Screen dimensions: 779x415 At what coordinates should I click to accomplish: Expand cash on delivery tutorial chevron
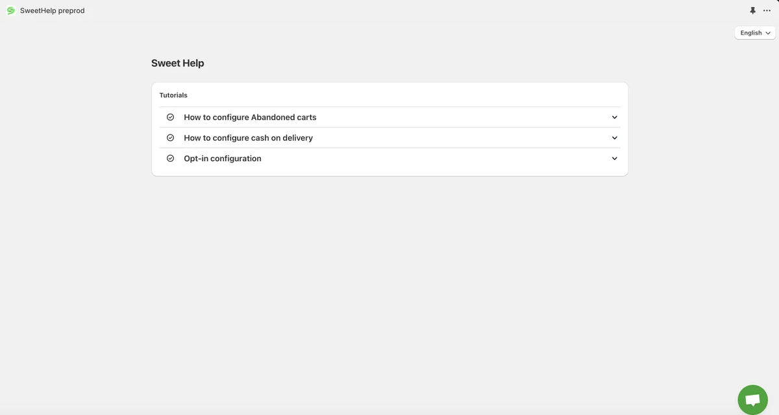614,138
